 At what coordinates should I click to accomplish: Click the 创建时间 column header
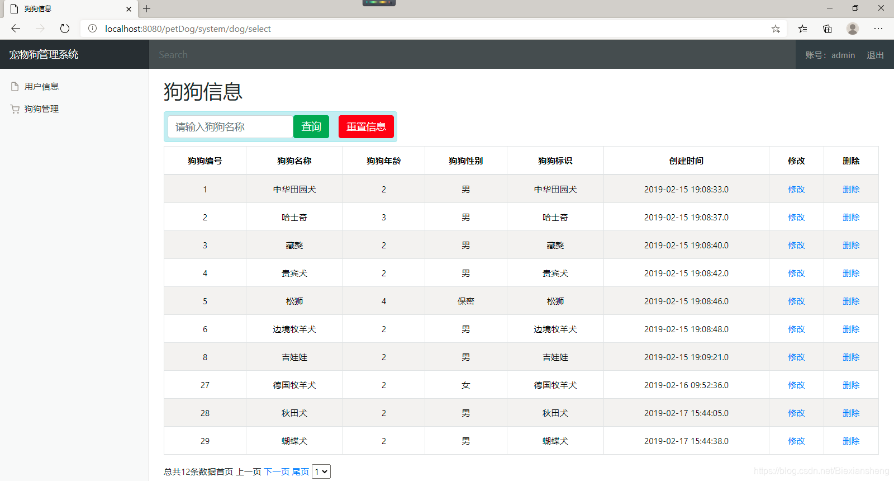tap(686, 161)
